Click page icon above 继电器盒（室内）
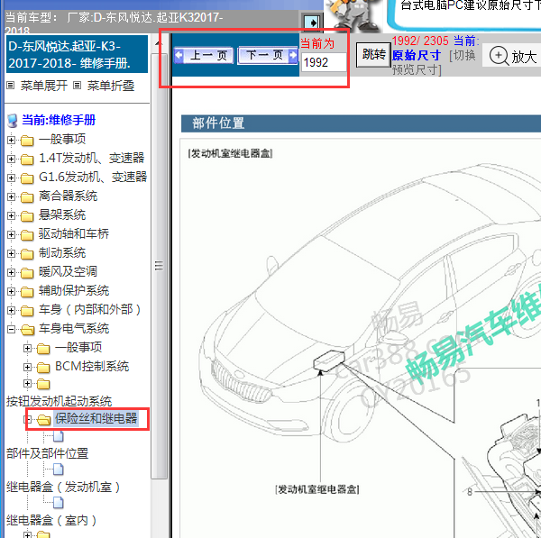The image size is (541, 538). [x=59, y=503]
